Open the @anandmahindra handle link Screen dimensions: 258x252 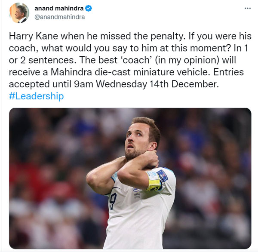pyautogui.click(x=60, y=17)
